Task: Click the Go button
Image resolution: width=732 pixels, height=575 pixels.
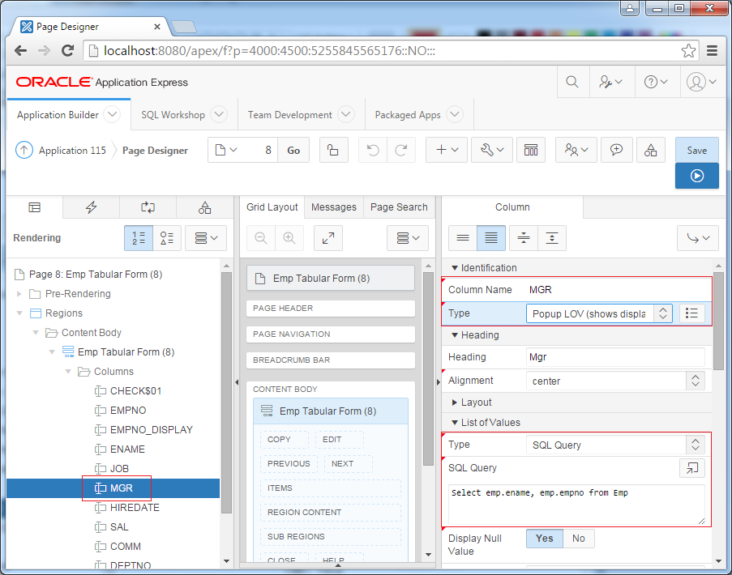Action: pyautogui.click(x=293, y=150)
